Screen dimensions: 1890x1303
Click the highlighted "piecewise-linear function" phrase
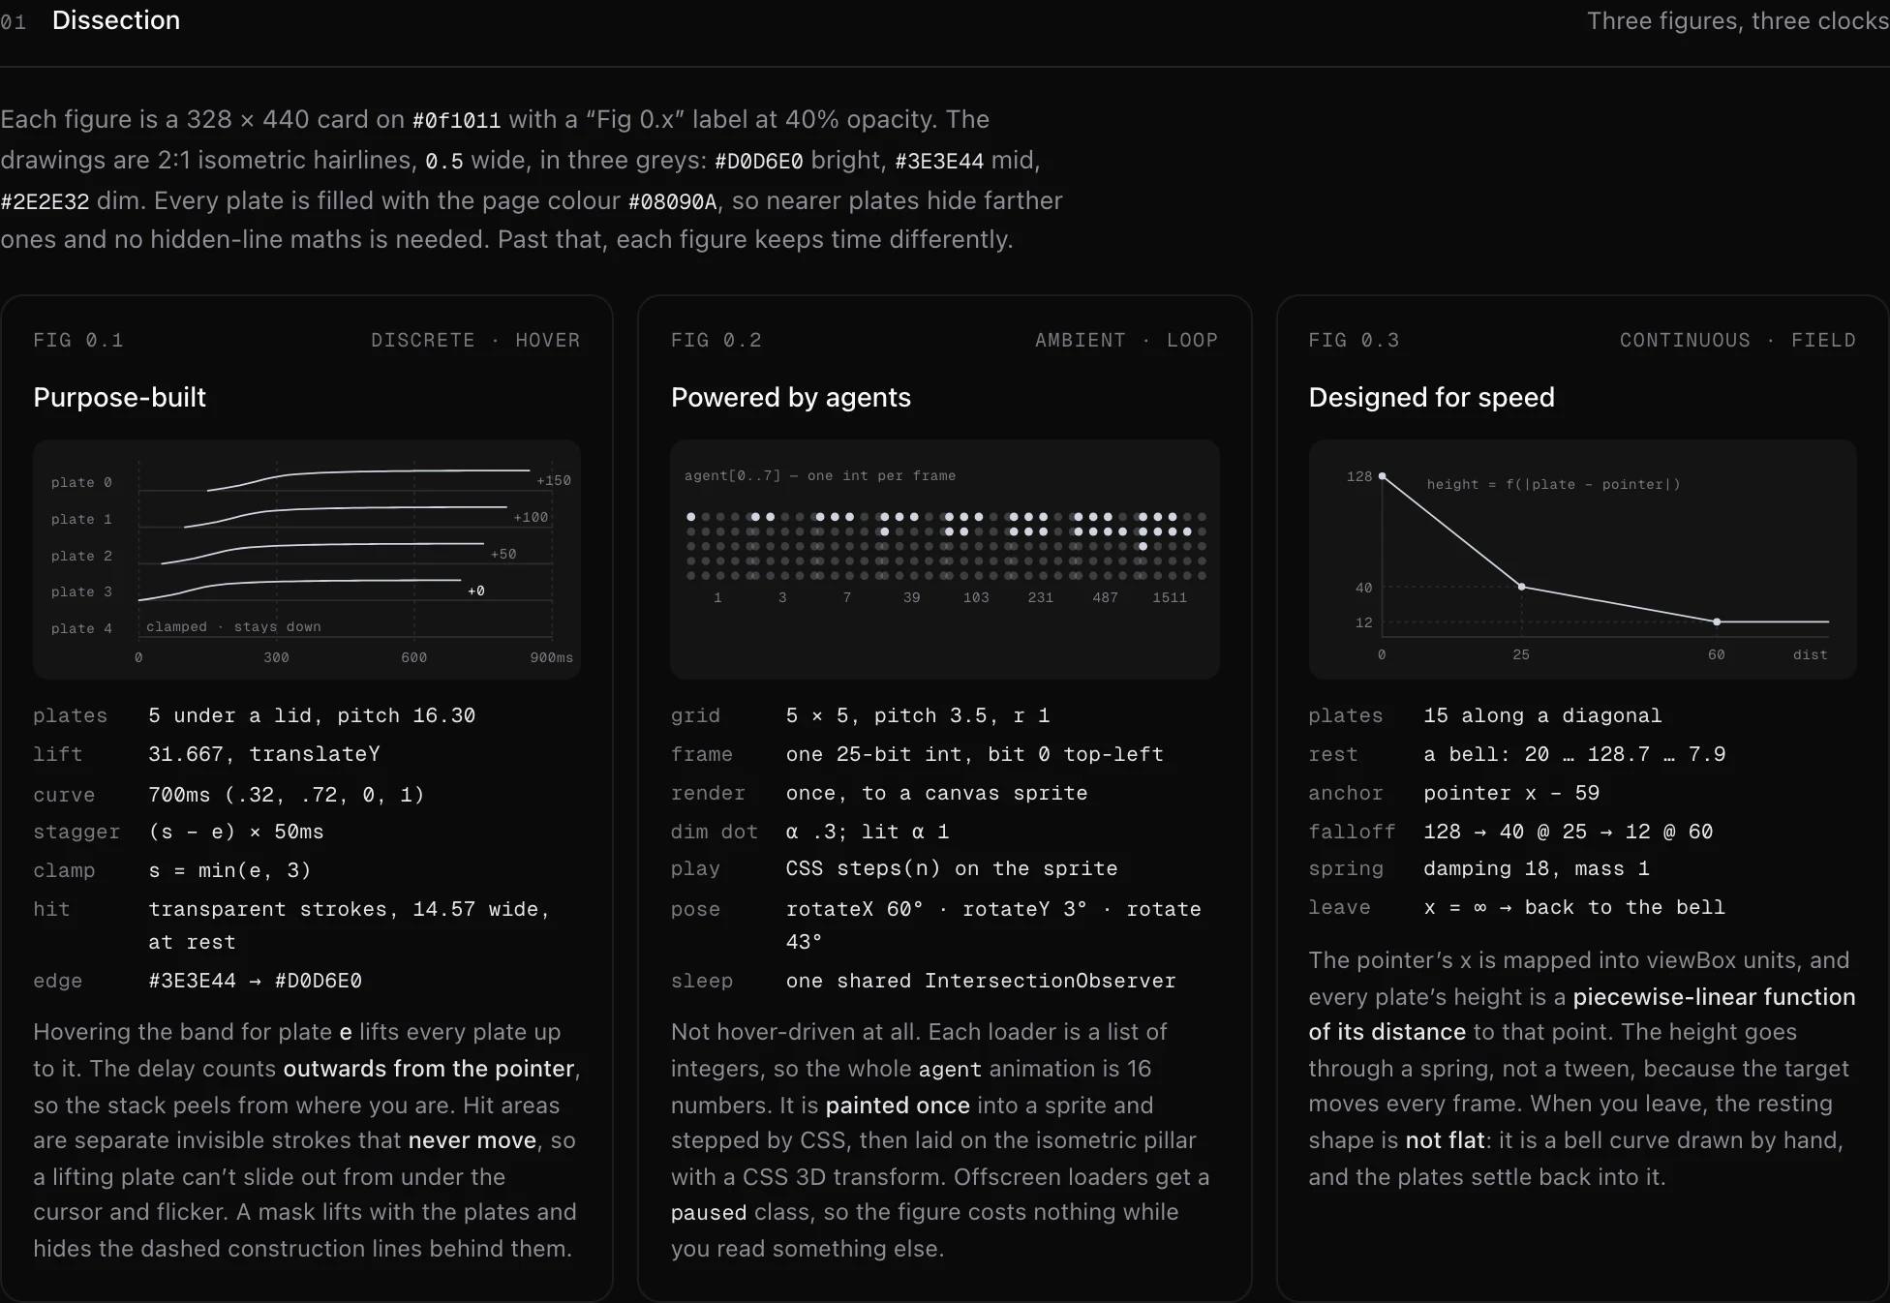point(1714,997)
